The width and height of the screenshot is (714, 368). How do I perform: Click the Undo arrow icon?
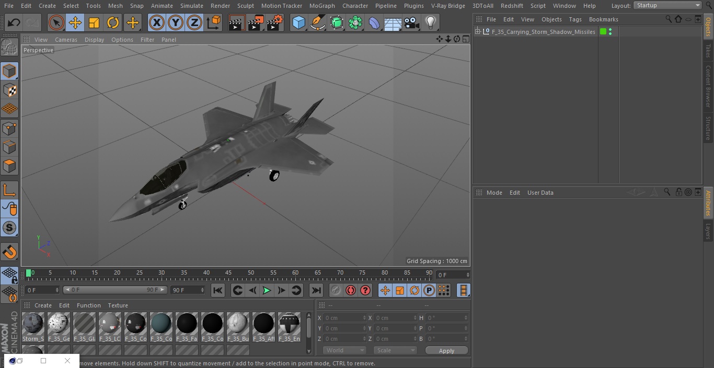pyautogui.click(x=14, y=22)
